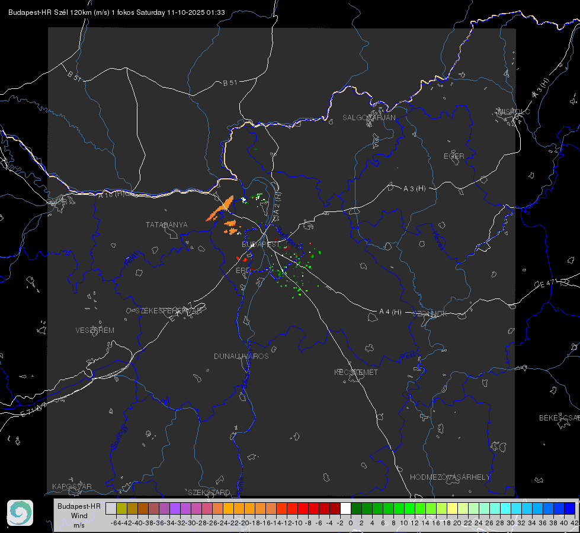Pick the yellow legend swatch between 18 and 20
Viewport: 580px width, 533px height.
click(x=453, y=508)
